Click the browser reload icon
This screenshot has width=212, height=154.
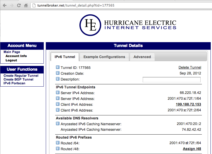(x=19, y=5)
